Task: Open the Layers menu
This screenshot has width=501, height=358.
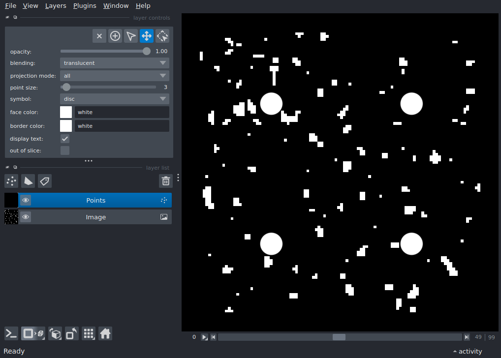Action: pos(56,6)
